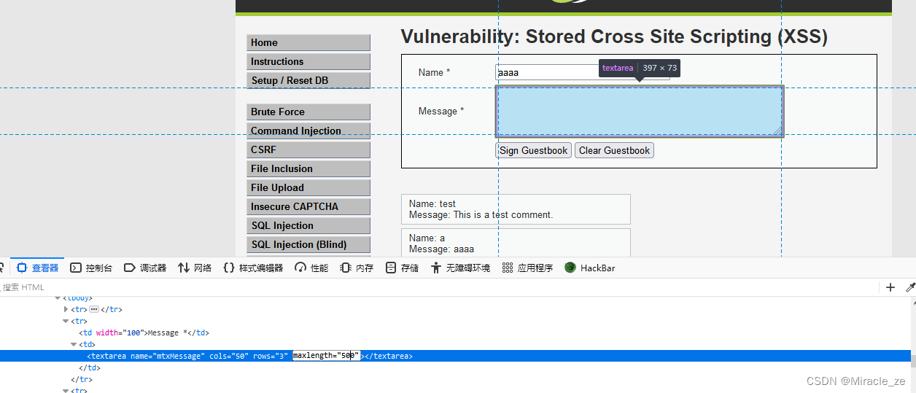The image size is (916, 393).
Task: Open the File Upload module
Action: pos(308,187)
